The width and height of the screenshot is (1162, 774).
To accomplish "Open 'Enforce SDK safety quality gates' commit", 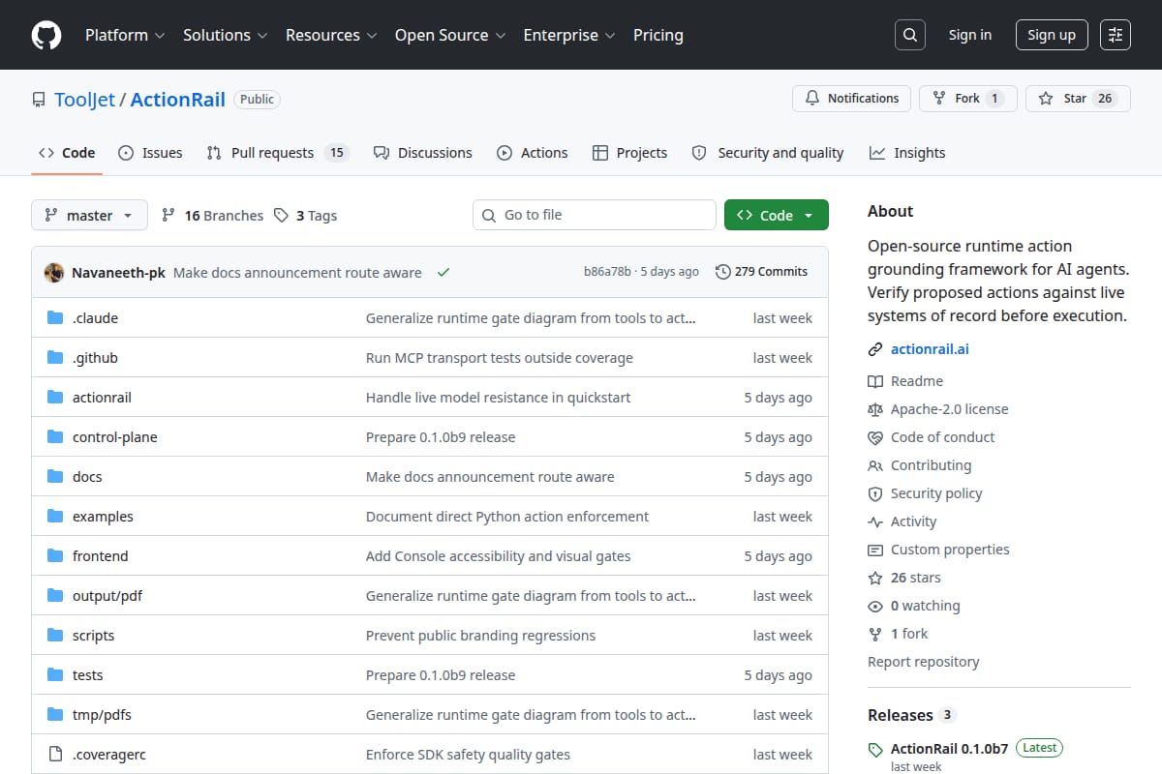I will tap(468, 755).
